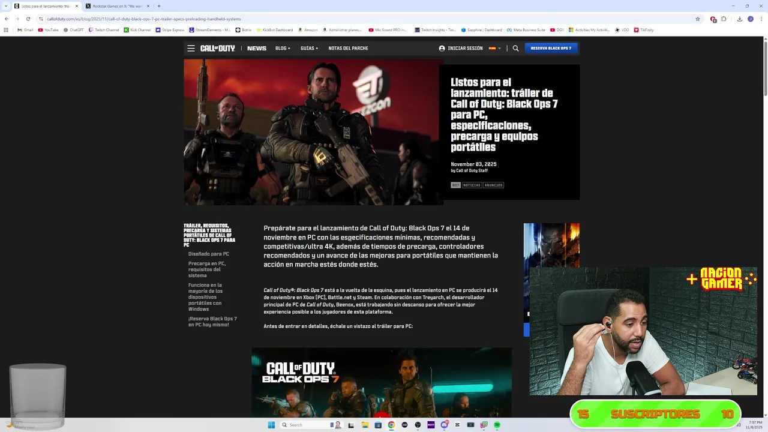Click the browser address bar URL
The image size is (768, 432).
pyautogui.click(x=144, y=19)
